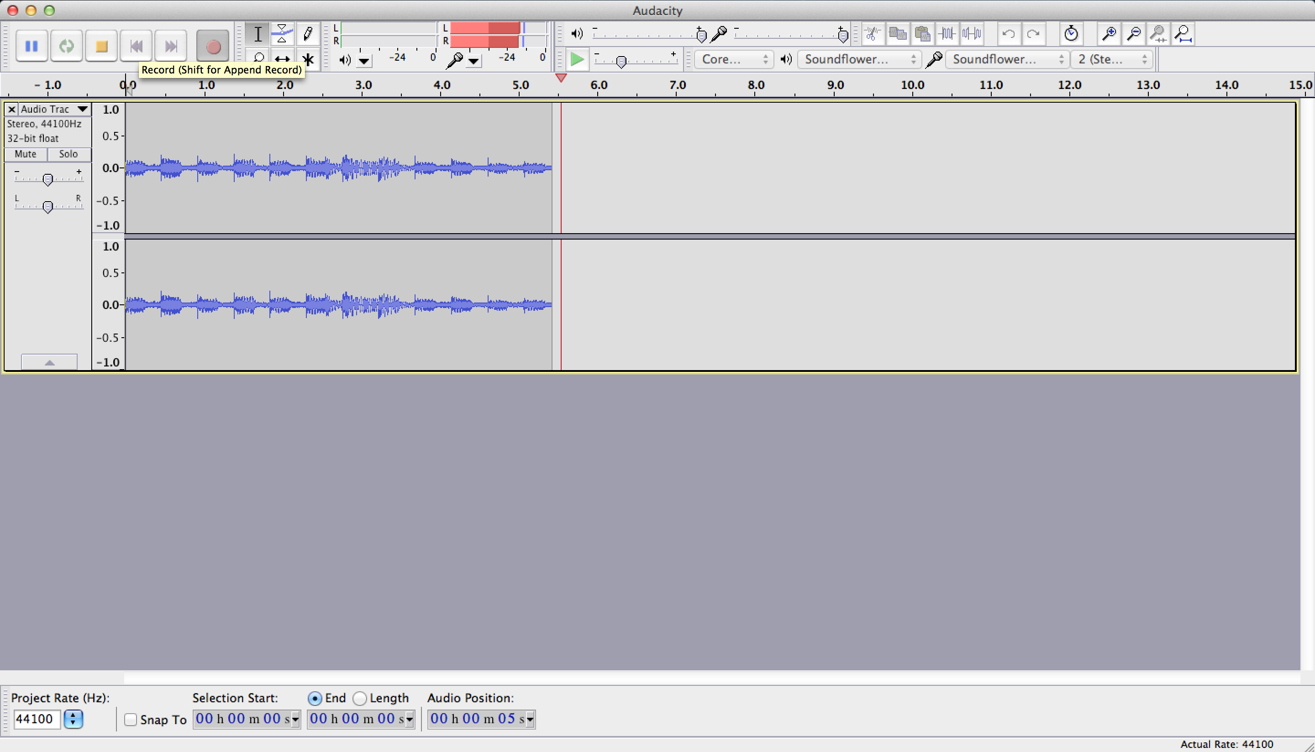The image size is (1315, 752).
Task: Open recording meter dropdown arrow
Action: tap(474, 62)
